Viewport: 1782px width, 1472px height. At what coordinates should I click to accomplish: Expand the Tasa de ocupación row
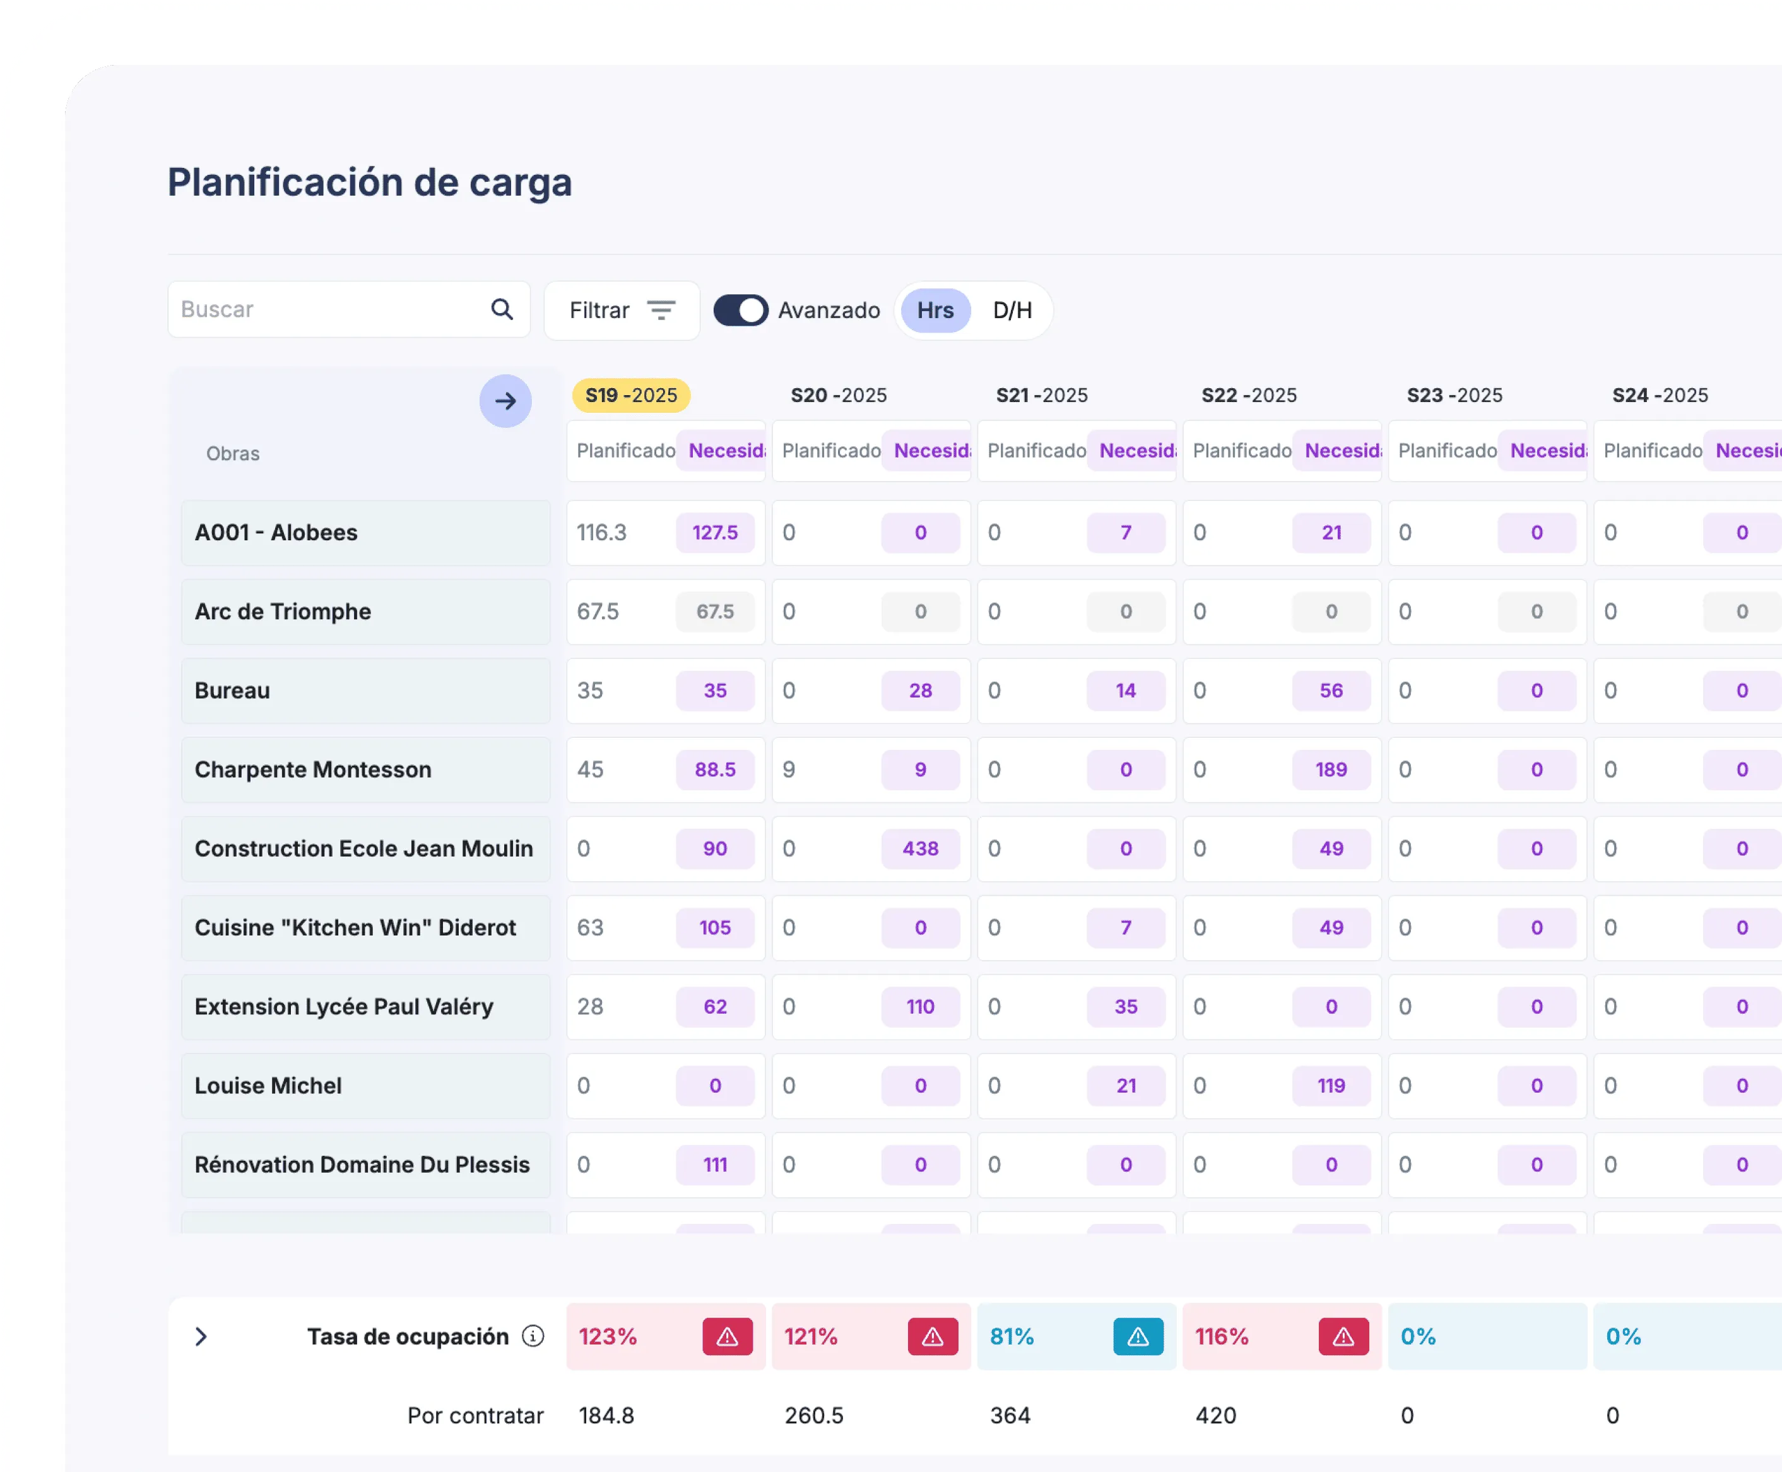click(x=201, y=1336)
